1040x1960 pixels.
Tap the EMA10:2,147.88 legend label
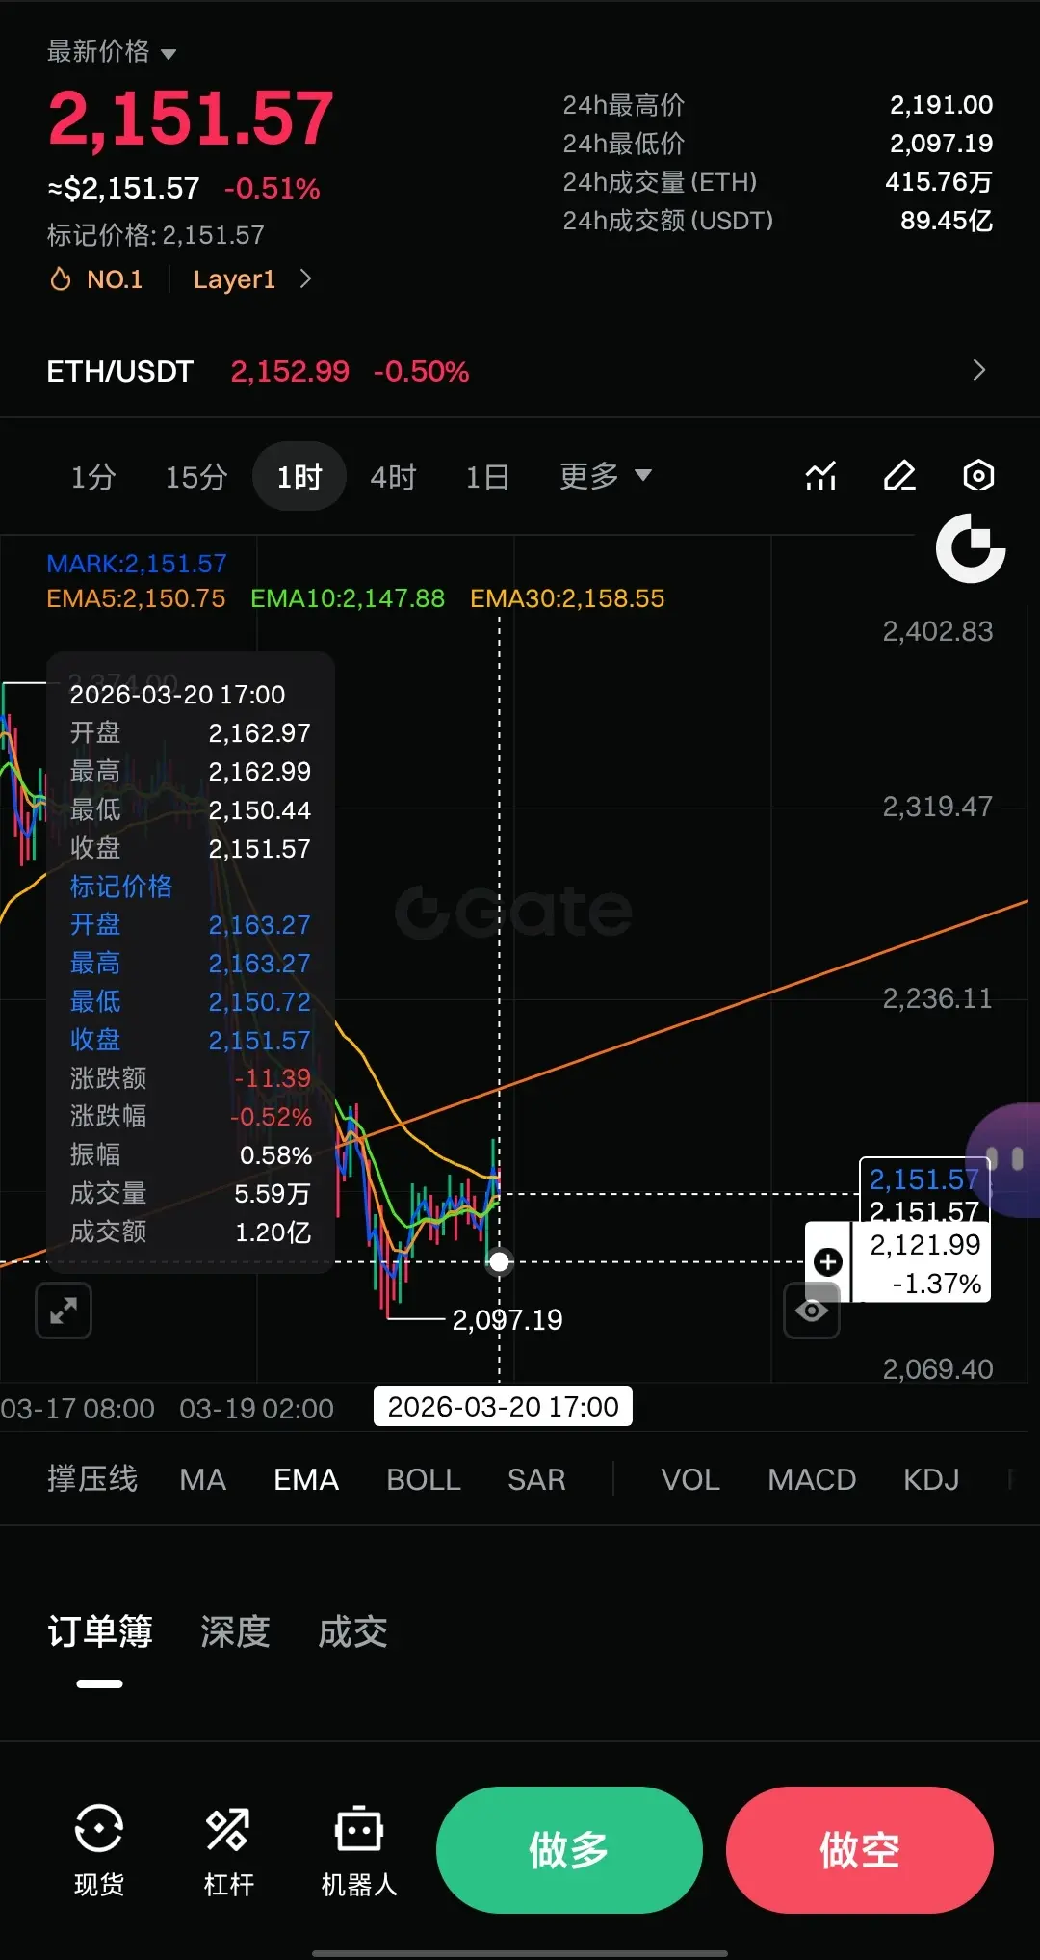tap(348, 598)
